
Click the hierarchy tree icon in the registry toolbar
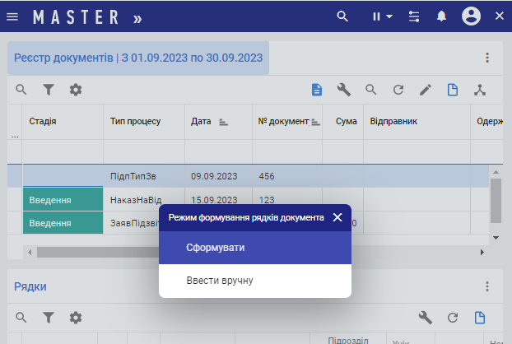480,90
